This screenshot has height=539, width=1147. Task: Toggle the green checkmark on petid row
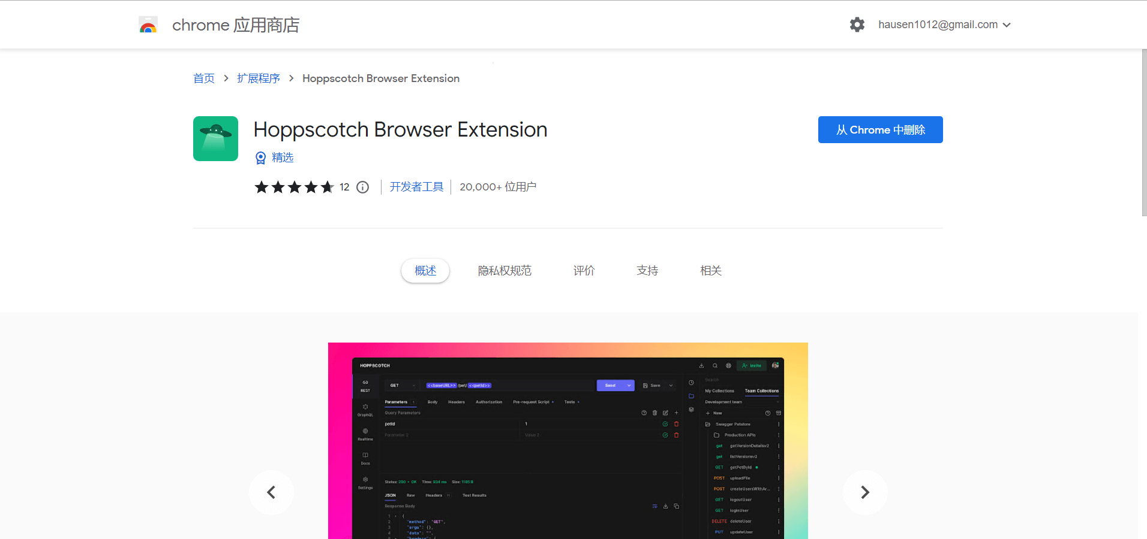click(x=665, y=424)
